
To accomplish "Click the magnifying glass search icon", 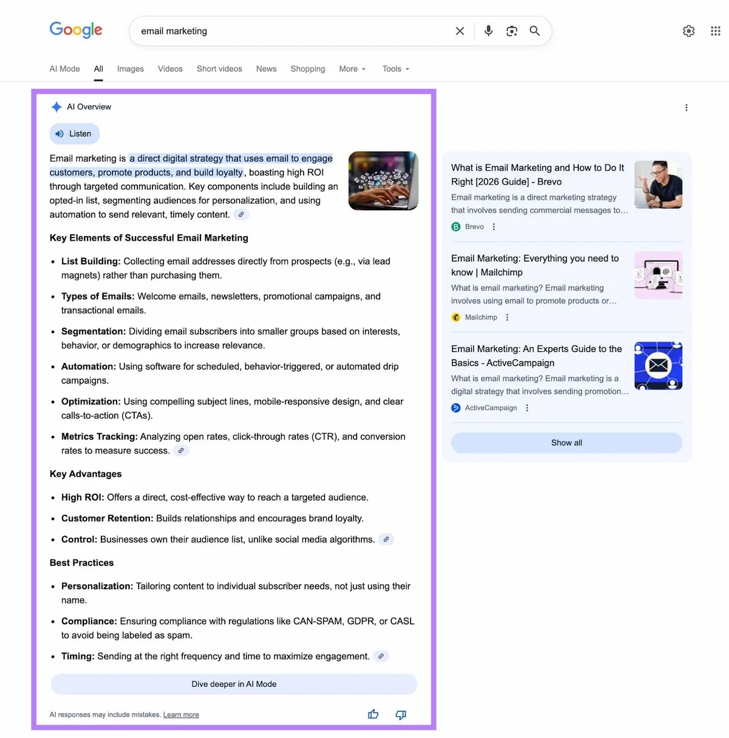I will pyautogui.click(x=535, y=31).
